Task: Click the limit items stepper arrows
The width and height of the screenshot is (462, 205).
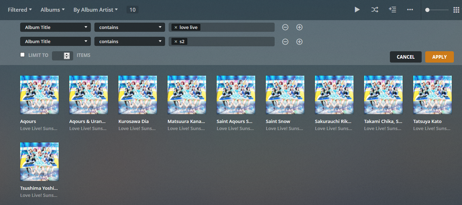Action: (x=66, y=55)
